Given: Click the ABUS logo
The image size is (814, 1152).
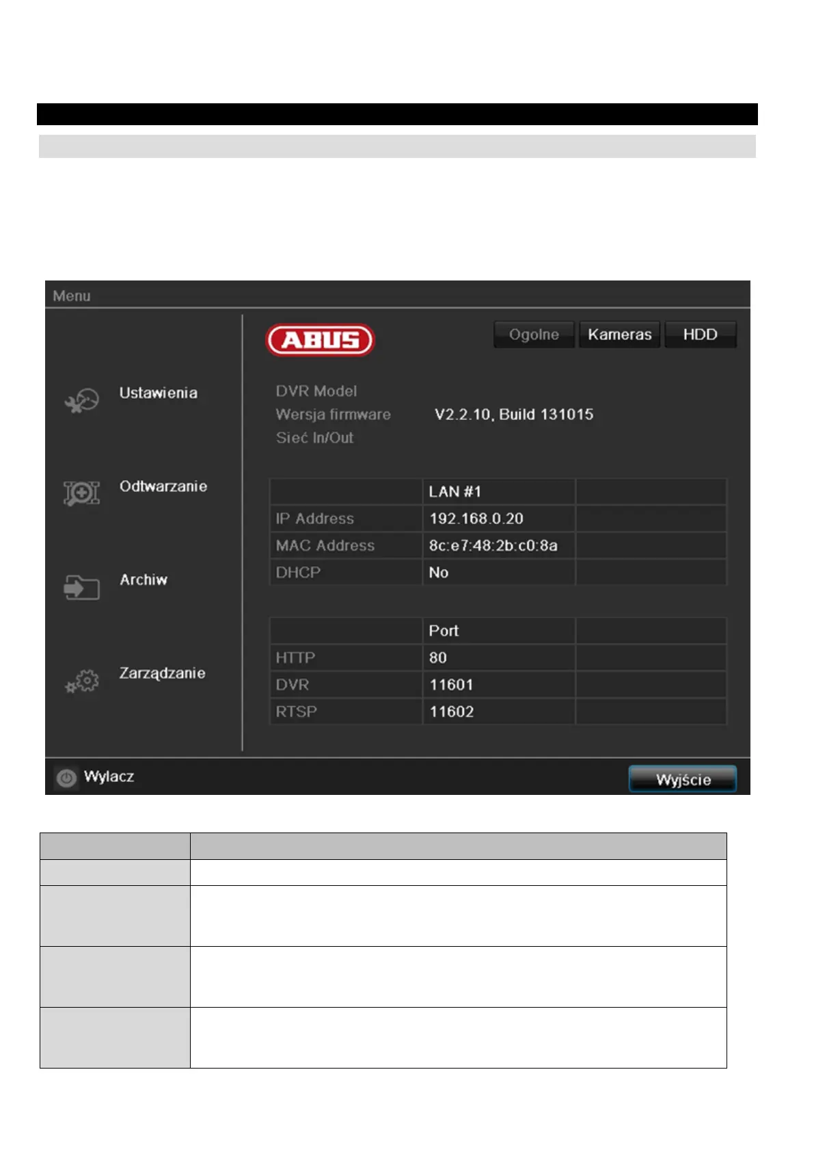Looking at the screenshot, I should click(x=321, y=340).
